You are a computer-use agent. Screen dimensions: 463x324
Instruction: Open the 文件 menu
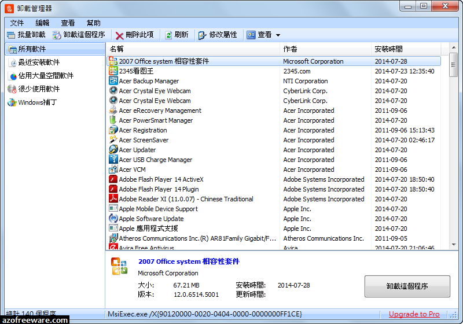click(17, 23)
